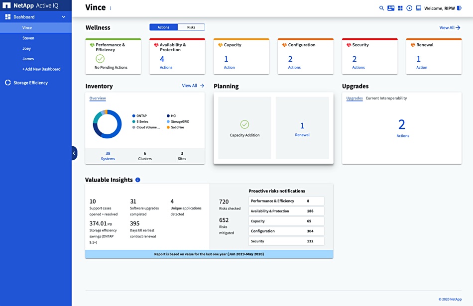
Task: Collapse the Dashboard menu chevron
Action: (x=64, y=17)
